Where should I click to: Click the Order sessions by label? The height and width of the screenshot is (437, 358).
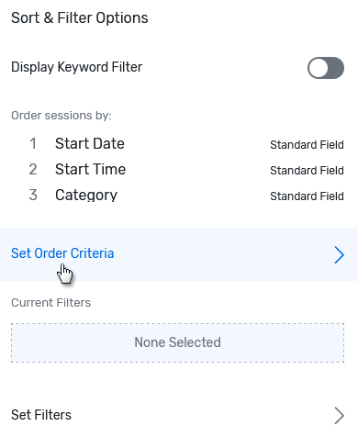point(62,116)
